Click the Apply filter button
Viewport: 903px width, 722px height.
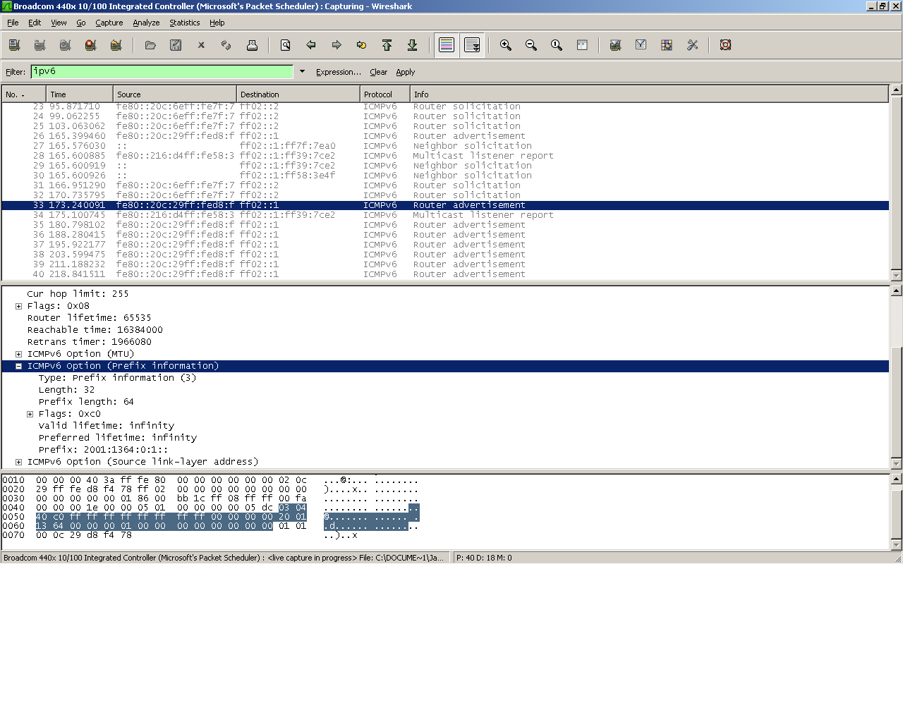[x=405, y=72]
